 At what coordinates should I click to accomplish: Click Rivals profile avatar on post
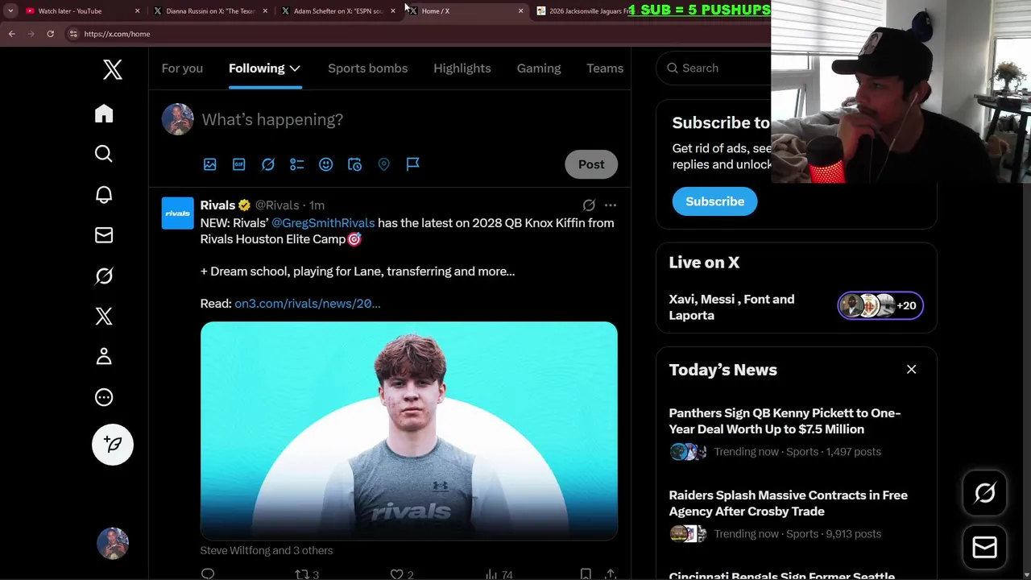[x=177, y=213]
